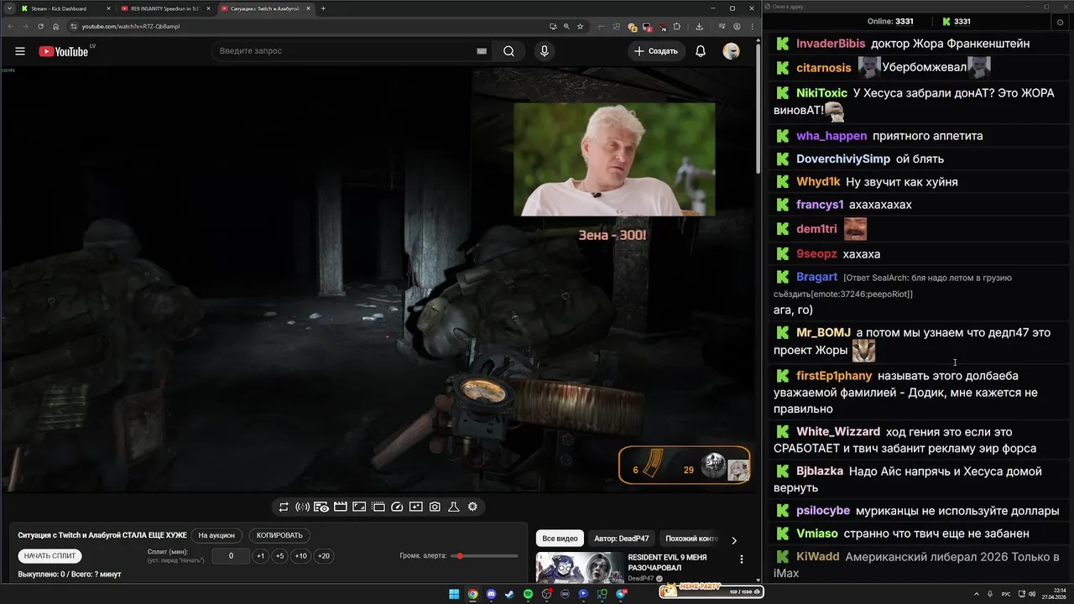Click the MEME PARTY overlay widget
Image resolution: width=1074 pixels, height=604 pixels.
click(712, 591)
